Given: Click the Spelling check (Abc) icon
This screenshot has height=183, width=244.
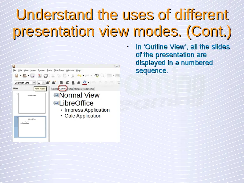Looking at the screenshot, I should tap(96, 75).
